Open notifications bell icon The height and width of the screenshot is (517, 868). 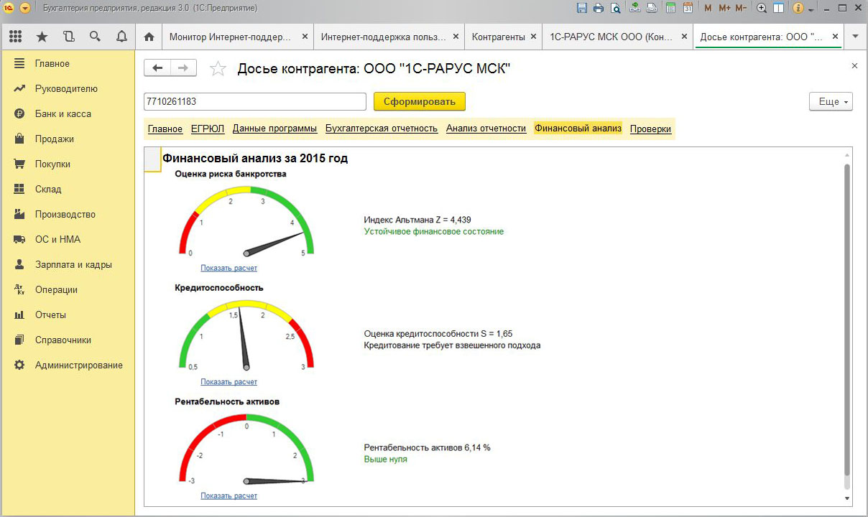coord(121,37)
